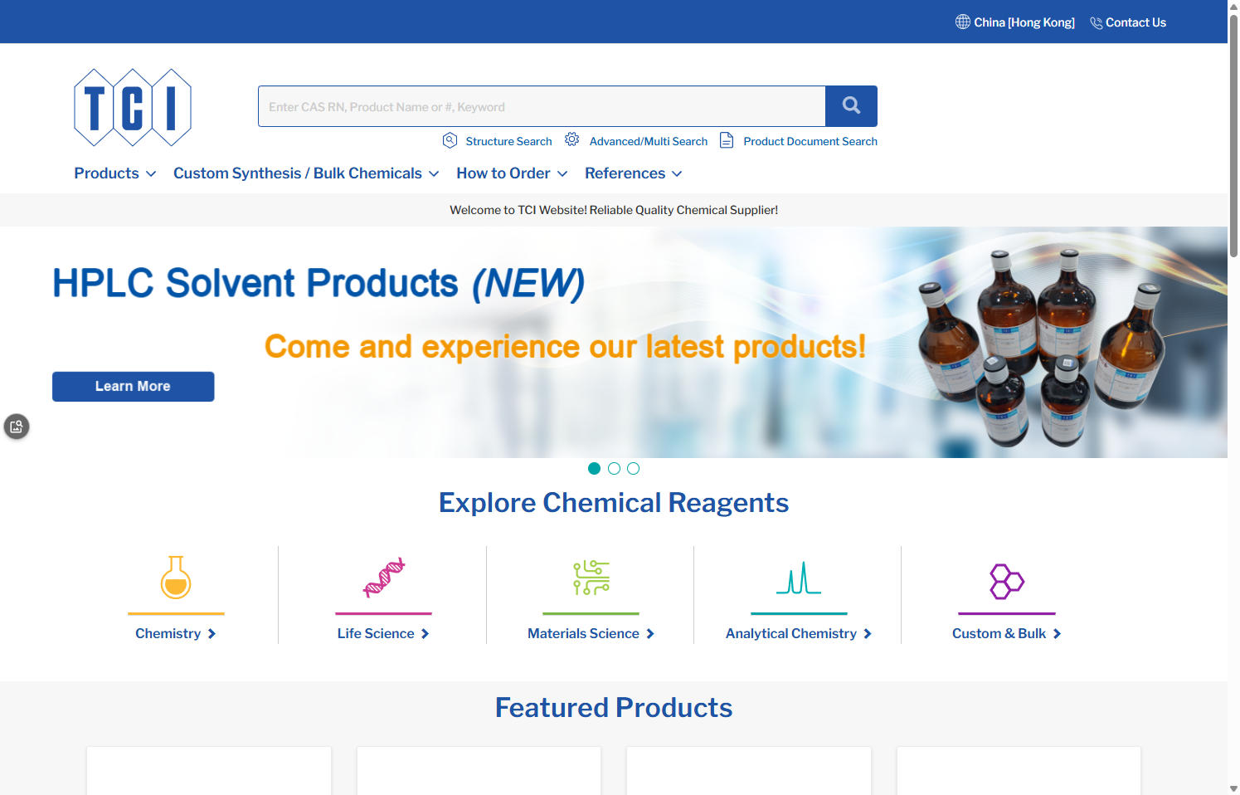Open the Product Document Search link

click(x=810, y=141)
